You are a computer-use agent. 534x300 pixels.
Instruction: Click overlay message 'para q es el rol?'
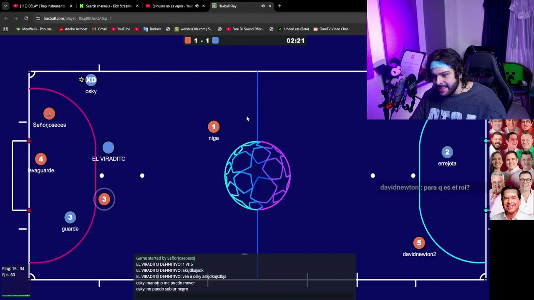pyautogui.click(x=446, y=187)
